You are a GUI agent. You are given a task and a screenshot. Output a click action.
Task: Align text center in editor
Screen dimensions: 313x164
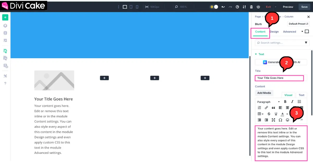pyautogui.click(x=287, y=108)
